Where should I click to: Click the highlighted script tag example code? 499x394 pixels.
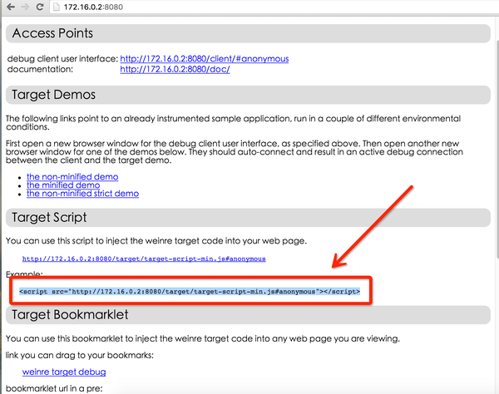[190, 291]
